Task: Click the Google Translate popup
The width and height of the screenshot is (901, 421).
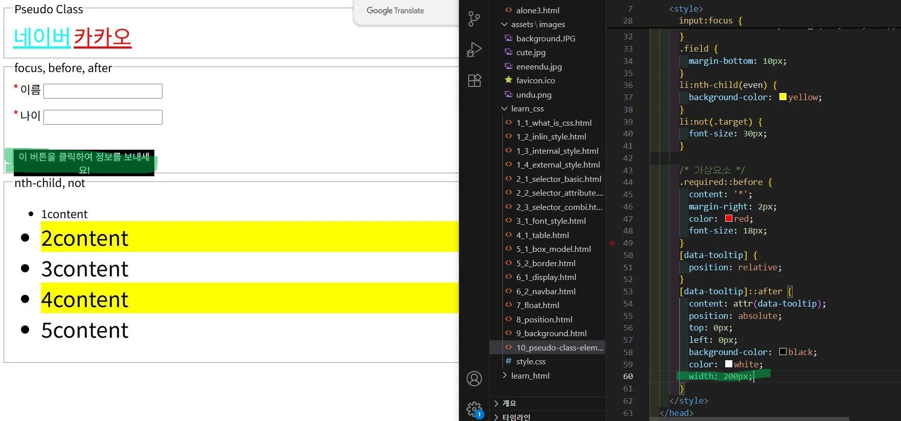Action: click(x=406, y=11)
